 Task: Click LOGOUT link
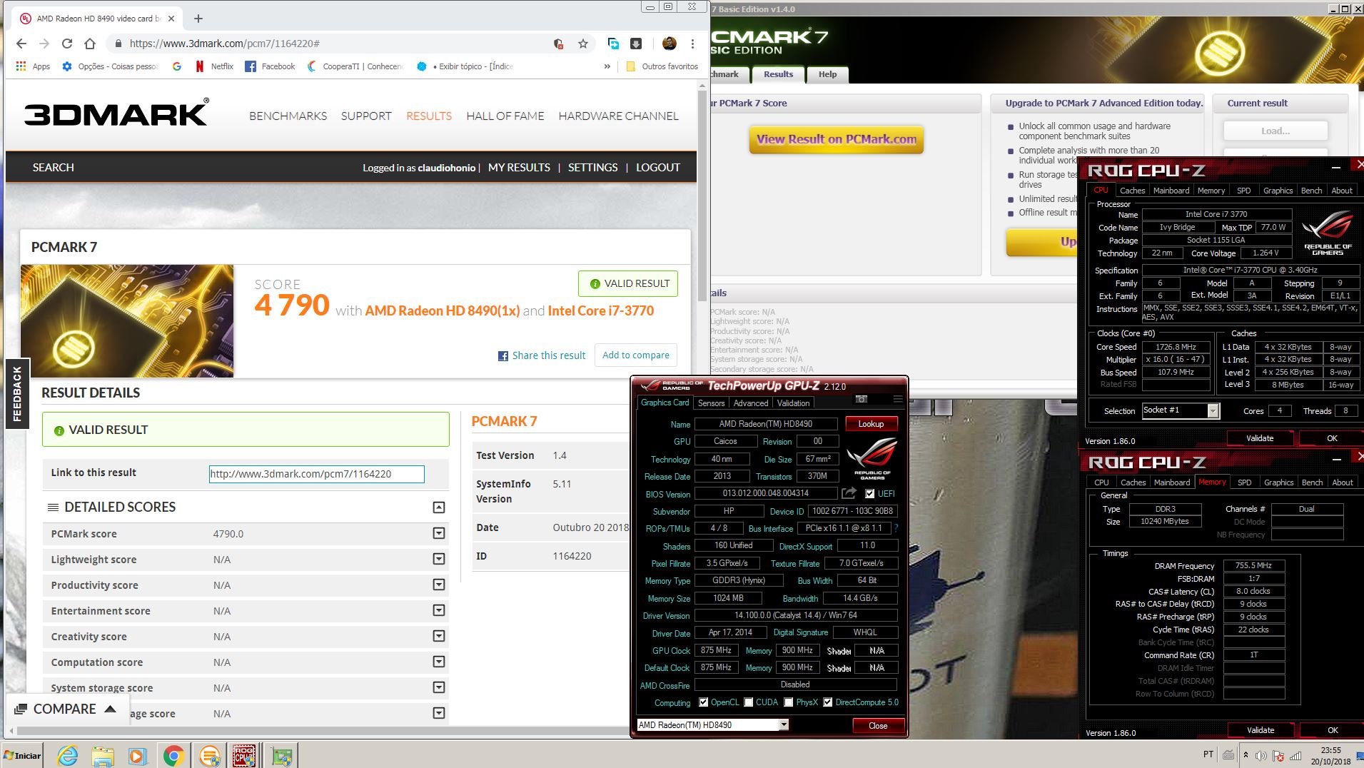658,167
